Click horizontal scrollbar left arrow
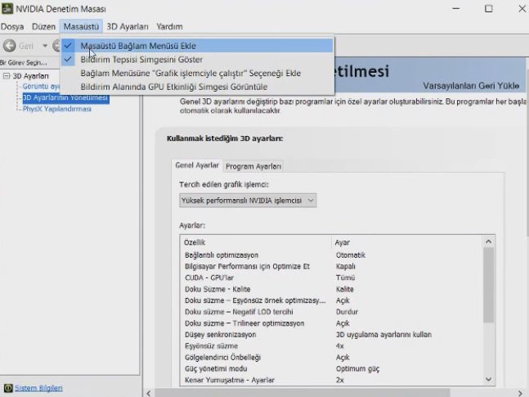 tap(149, 393)
